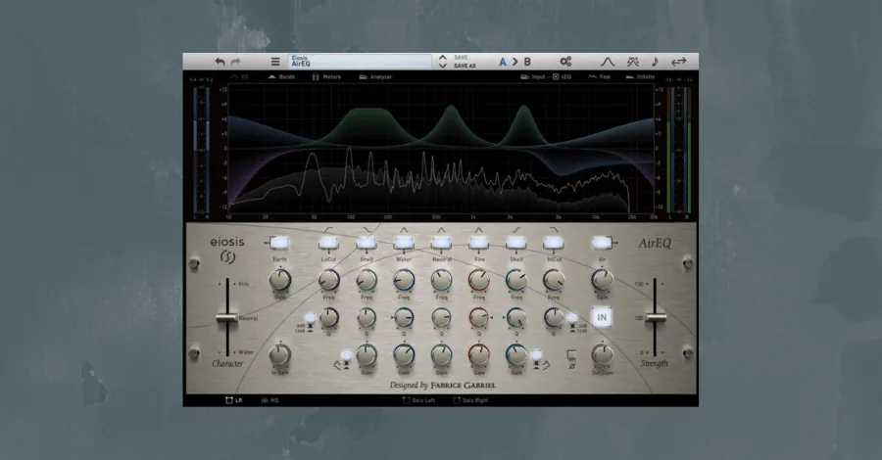Viewport: 882px width, 460px height.
Task: Select LR channel mode
Action: point(234,400)
